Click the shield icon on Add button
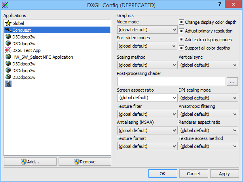The image size is (243, 182). (x=24, y=162)
